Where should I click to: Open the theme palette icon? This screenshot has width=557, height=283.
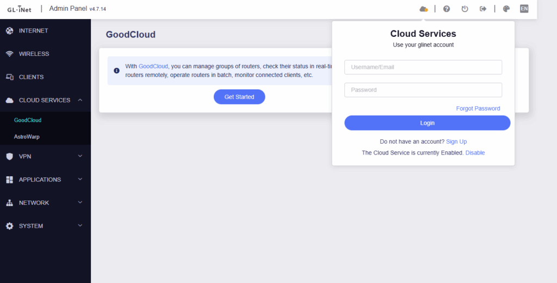tap(506, 9)
